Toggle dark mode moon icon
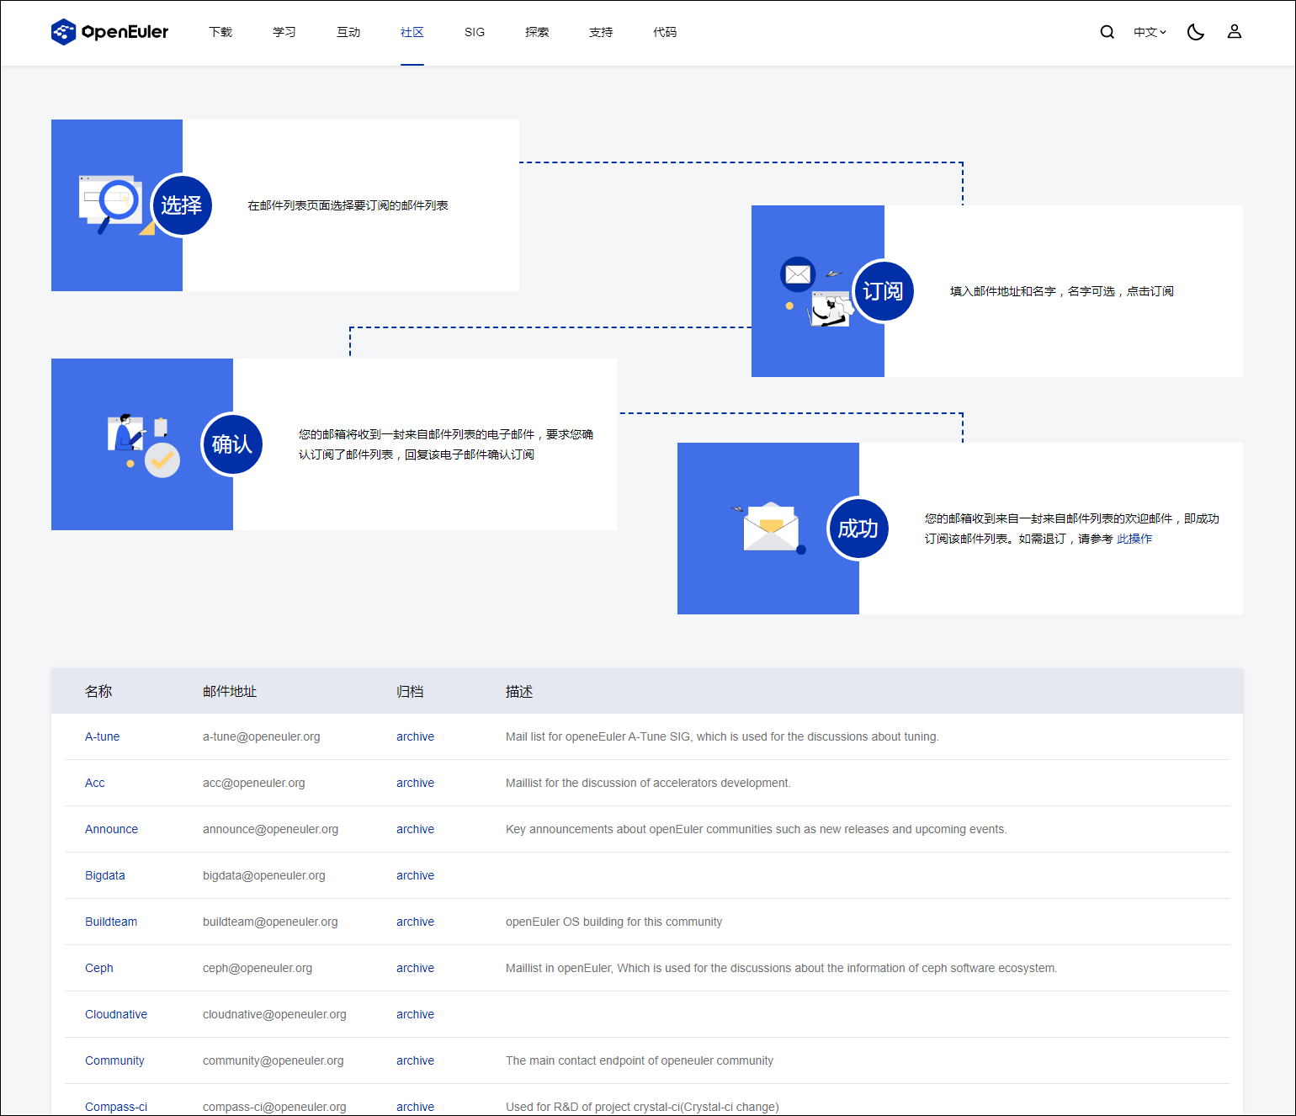 pyautogui.click(x=1195, y=32)
